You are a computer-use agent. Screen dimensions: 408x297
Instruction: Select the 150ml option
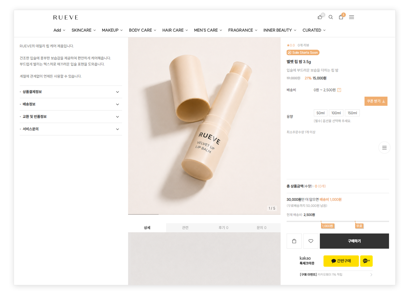352,113
